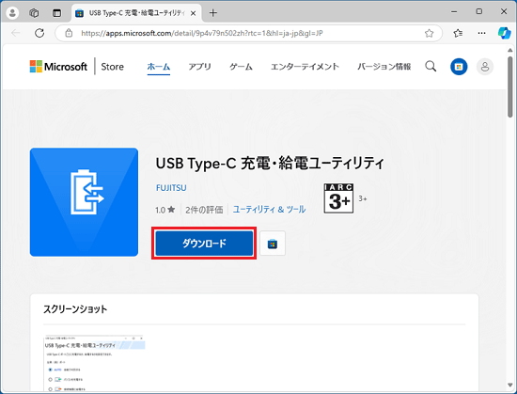
Task: Click the USB Type-C utility app tile
Action: click(x=84, y=202)
